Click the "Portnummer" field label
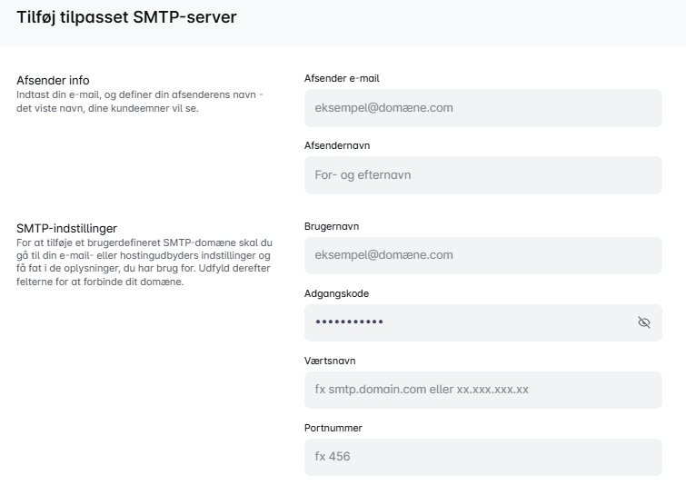This screenshot has height=495, width=686. (334, 428)
